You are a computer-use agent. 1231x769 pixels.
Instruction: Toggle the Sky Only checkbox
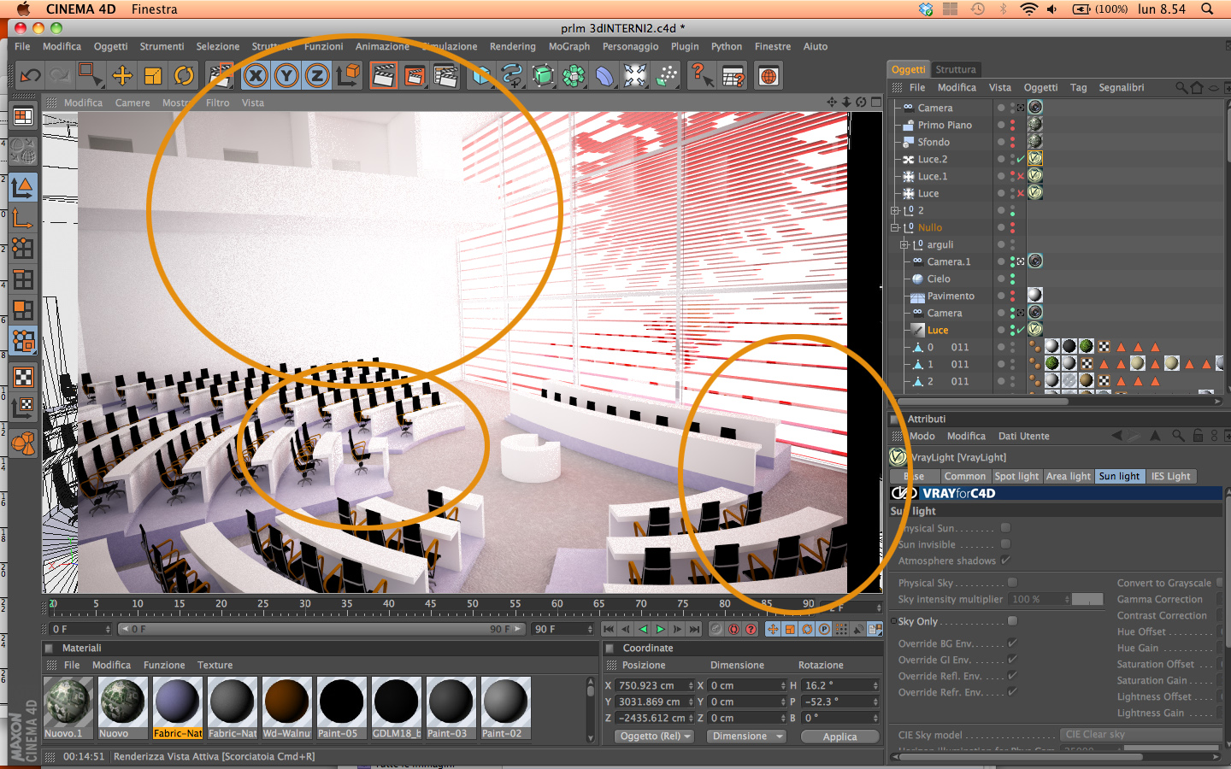pos(1012,621)
